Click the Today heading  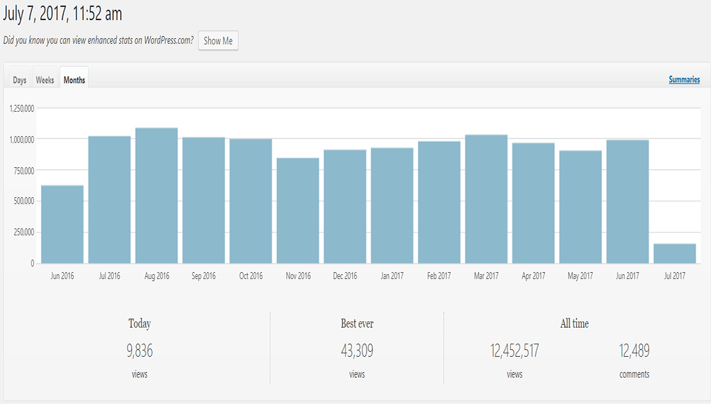click(x=140, y=323)
